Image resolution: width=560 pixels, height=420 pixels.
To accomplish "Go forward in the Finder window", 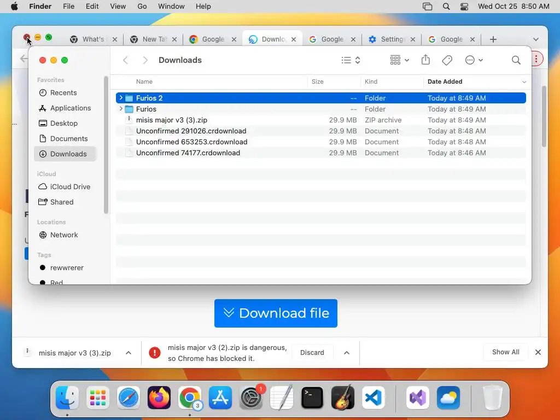I will [x=145, y=60].
